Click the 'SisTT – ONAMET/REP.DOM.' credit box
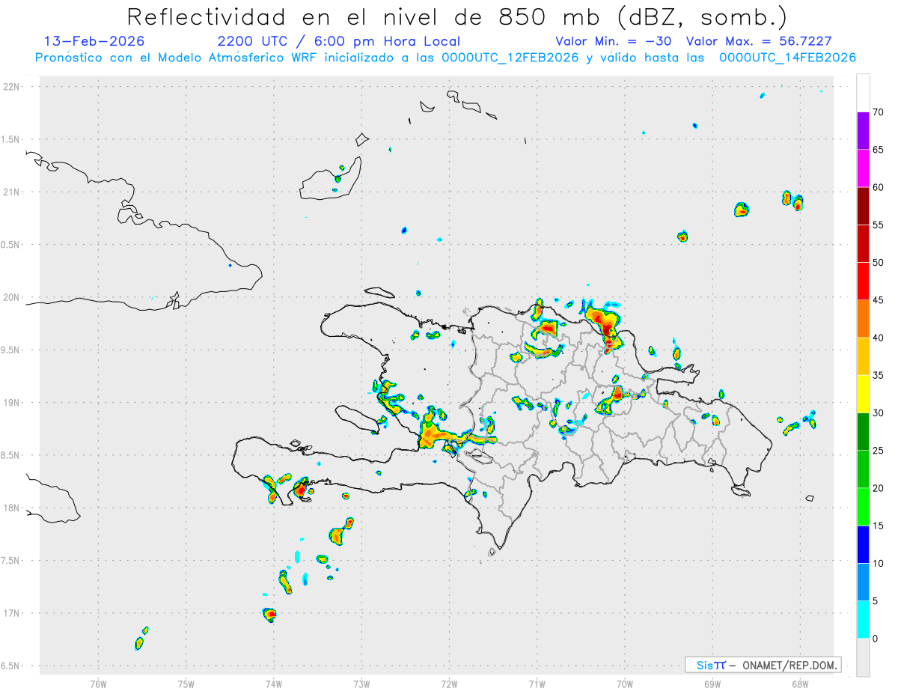Screen dimensions: 898x694 763,665
